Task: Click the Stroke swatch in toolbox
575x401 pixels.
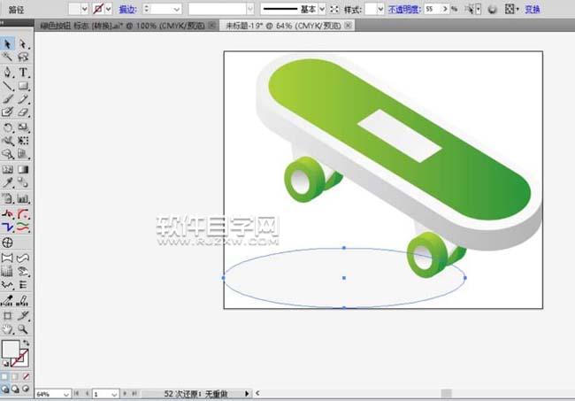Action: [x=22, y=360]
